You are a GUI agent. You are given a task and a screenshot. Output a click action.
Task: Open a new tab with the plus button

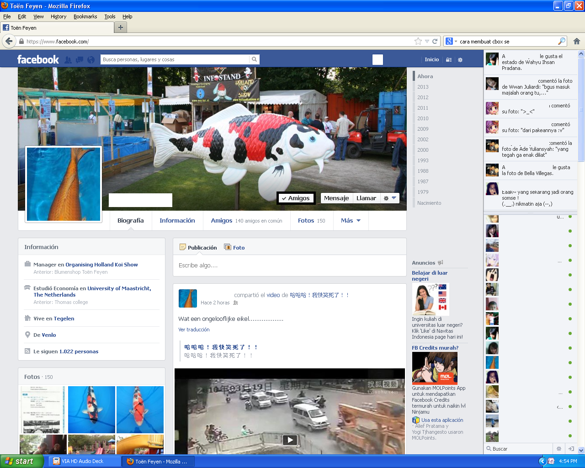(x=120, y=27)
